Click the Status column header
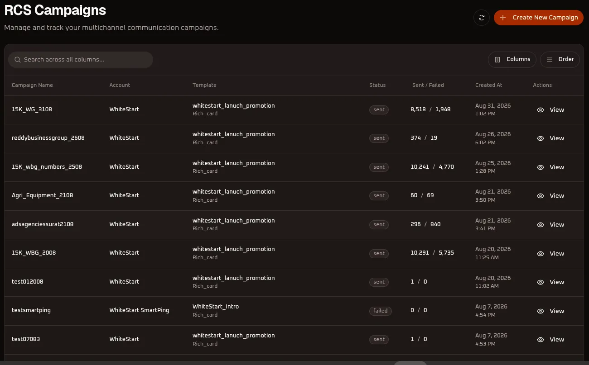 tap(377, 85)
